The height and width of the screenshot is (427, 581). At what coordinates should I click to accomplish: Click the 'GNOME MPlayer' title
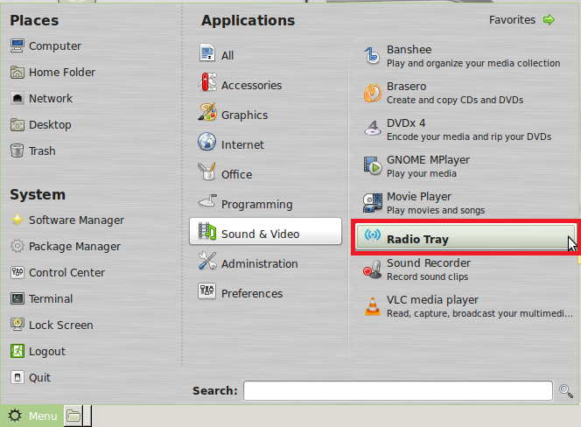428,160
